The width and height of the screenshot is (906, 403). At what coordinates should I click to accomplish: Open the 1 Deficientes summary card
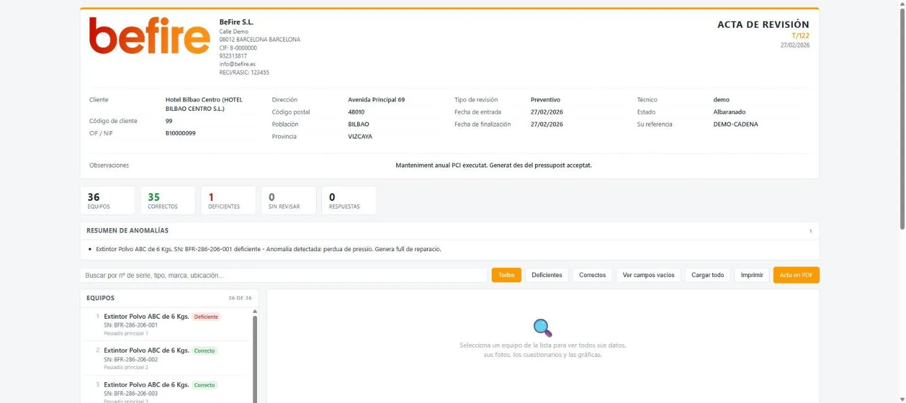[x=228, y=200]
